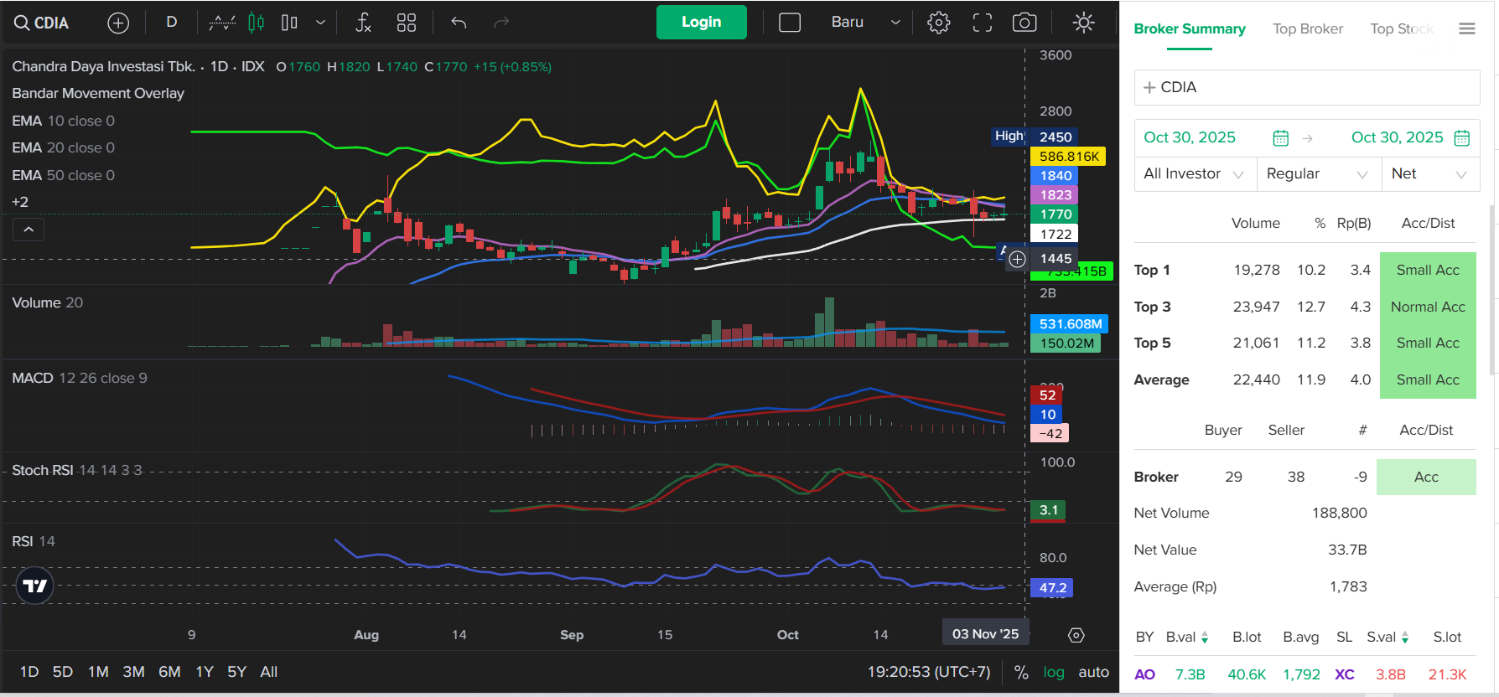Toggle percent scale on the chart

(1021, 672)
